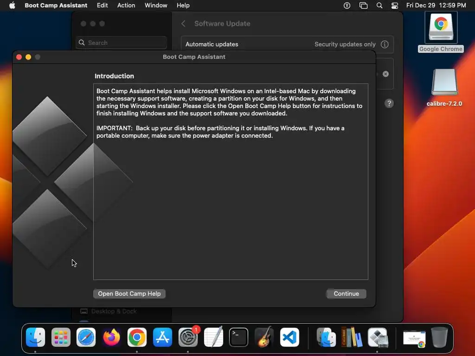Click the question mark help button in Software Update
475x356 pixels.
[x=389, y=103]
